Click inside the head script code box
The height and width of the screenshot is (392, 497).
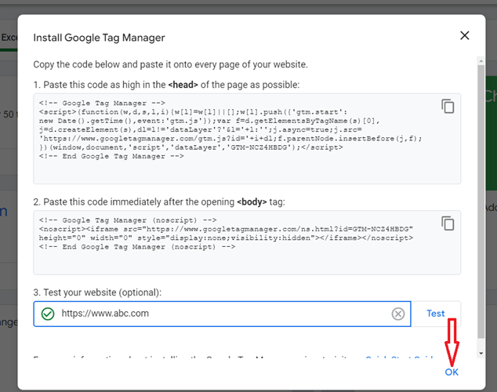[247, 139]
